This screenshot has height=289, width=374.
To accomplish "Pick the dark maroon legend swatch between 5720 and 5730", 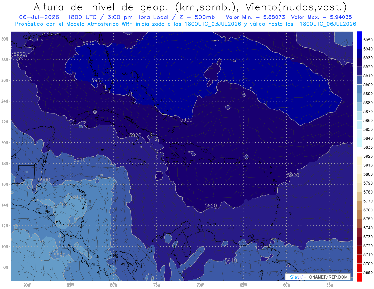I will tap(360, 241).
